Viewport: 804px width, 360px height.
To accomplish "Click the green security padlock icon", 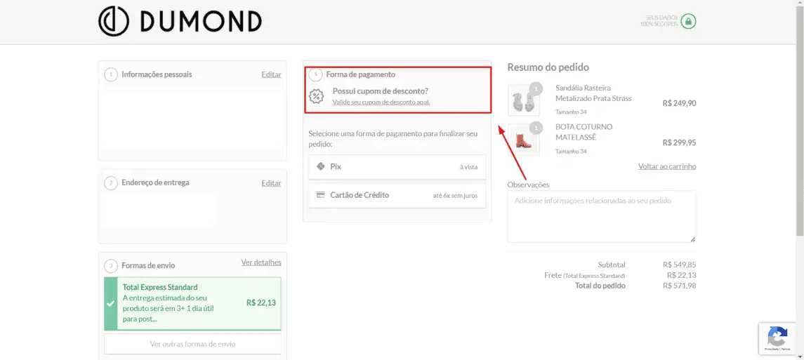I will pos(688,22).
